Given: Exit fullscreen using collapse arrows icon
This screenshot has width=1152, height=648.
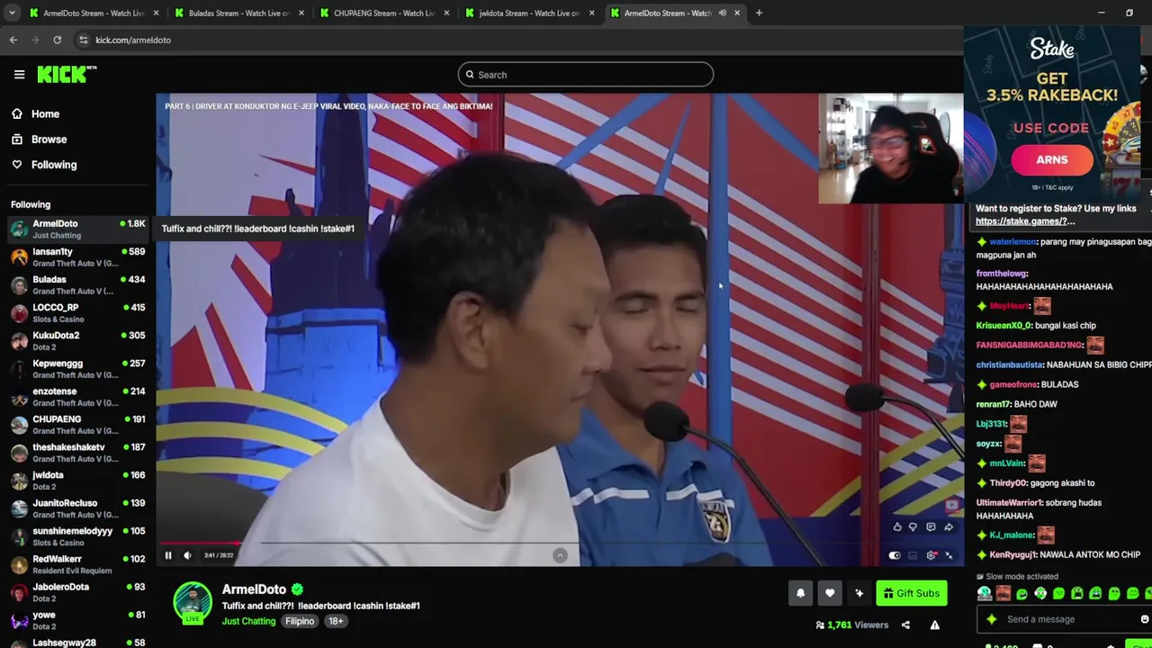Looking at the screenshot, I should tap(949, 555).
